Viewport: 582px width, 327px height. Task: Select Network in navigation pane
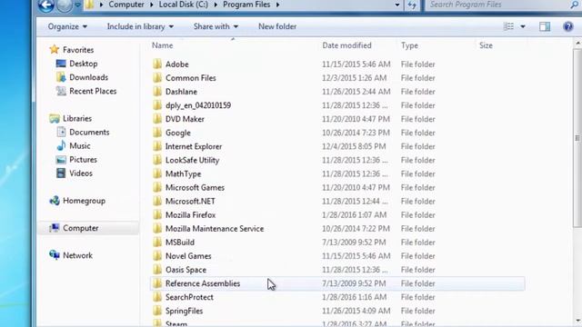pyautogui.click(x=77, y=256)
